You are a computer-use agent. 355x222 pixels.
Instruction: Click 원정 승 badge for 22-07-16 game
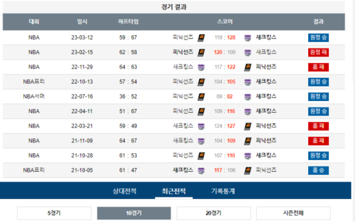point(318,96)
